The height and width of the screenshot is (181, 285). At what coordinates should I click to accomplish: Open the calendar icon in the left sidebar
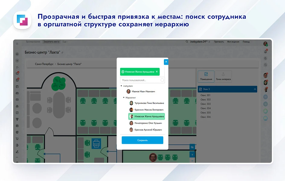coord(17,87)
